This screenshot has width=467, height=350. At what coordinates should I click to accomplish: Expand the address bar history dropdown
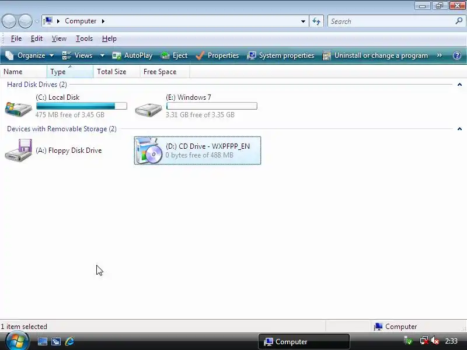[x=303, y=22]
